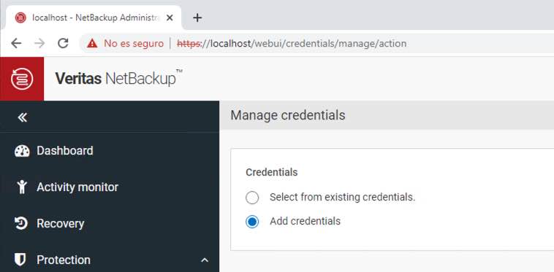
Task: Click the Recovery clock-arrow icon
Action: (x=21, y=223)
